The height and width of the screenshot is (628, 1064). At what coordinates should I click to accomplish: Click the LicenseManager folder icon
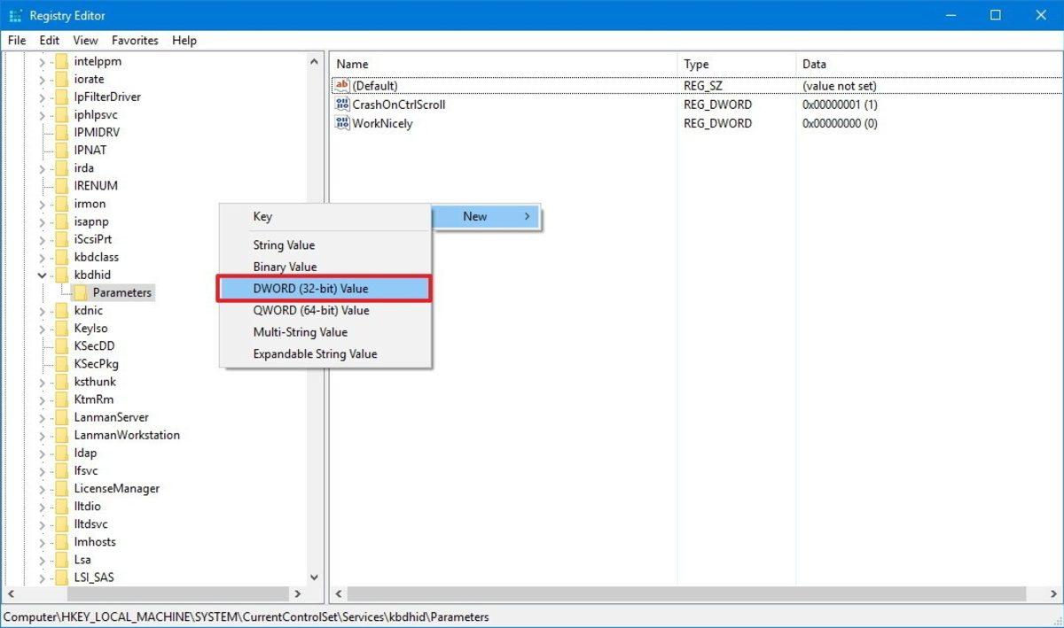click(x=59, y=488)
